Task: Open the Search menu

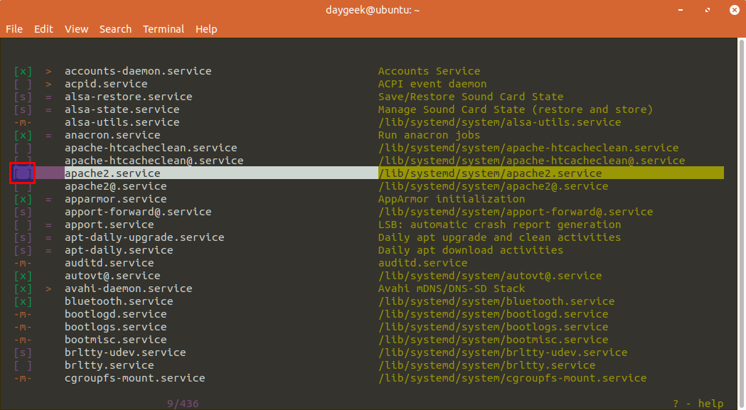Action: click(115, 29)
